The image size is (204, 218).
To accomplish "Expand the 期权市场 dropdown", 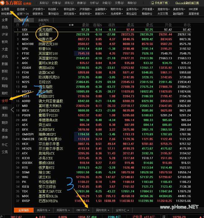I will [116, 9].
